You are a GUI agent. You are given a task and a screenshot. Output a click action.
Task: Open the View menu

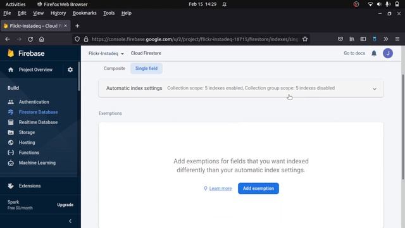[38, 13]
